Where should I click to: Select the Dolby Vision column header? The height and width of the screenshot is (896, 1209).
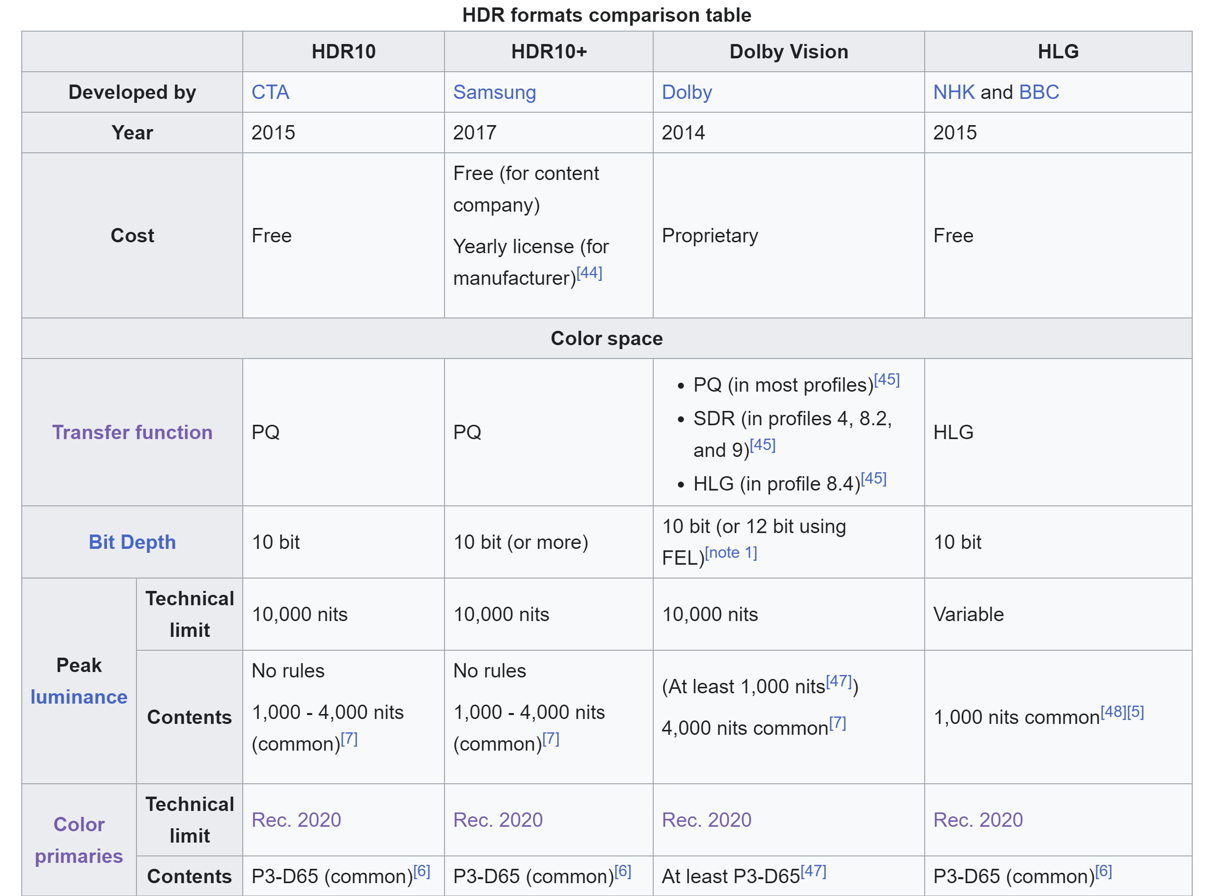point(788,51)
